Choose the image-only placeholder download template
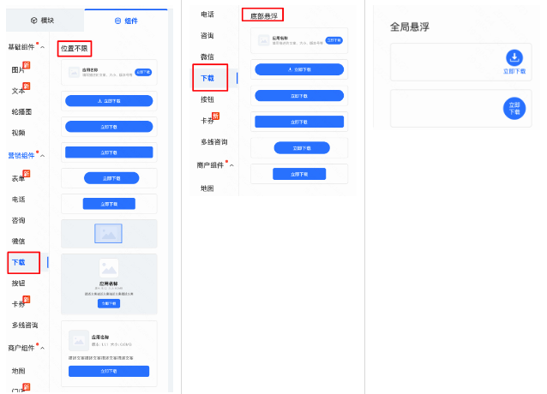The height and width of the screenshot is (394, 547). (109, 234)
